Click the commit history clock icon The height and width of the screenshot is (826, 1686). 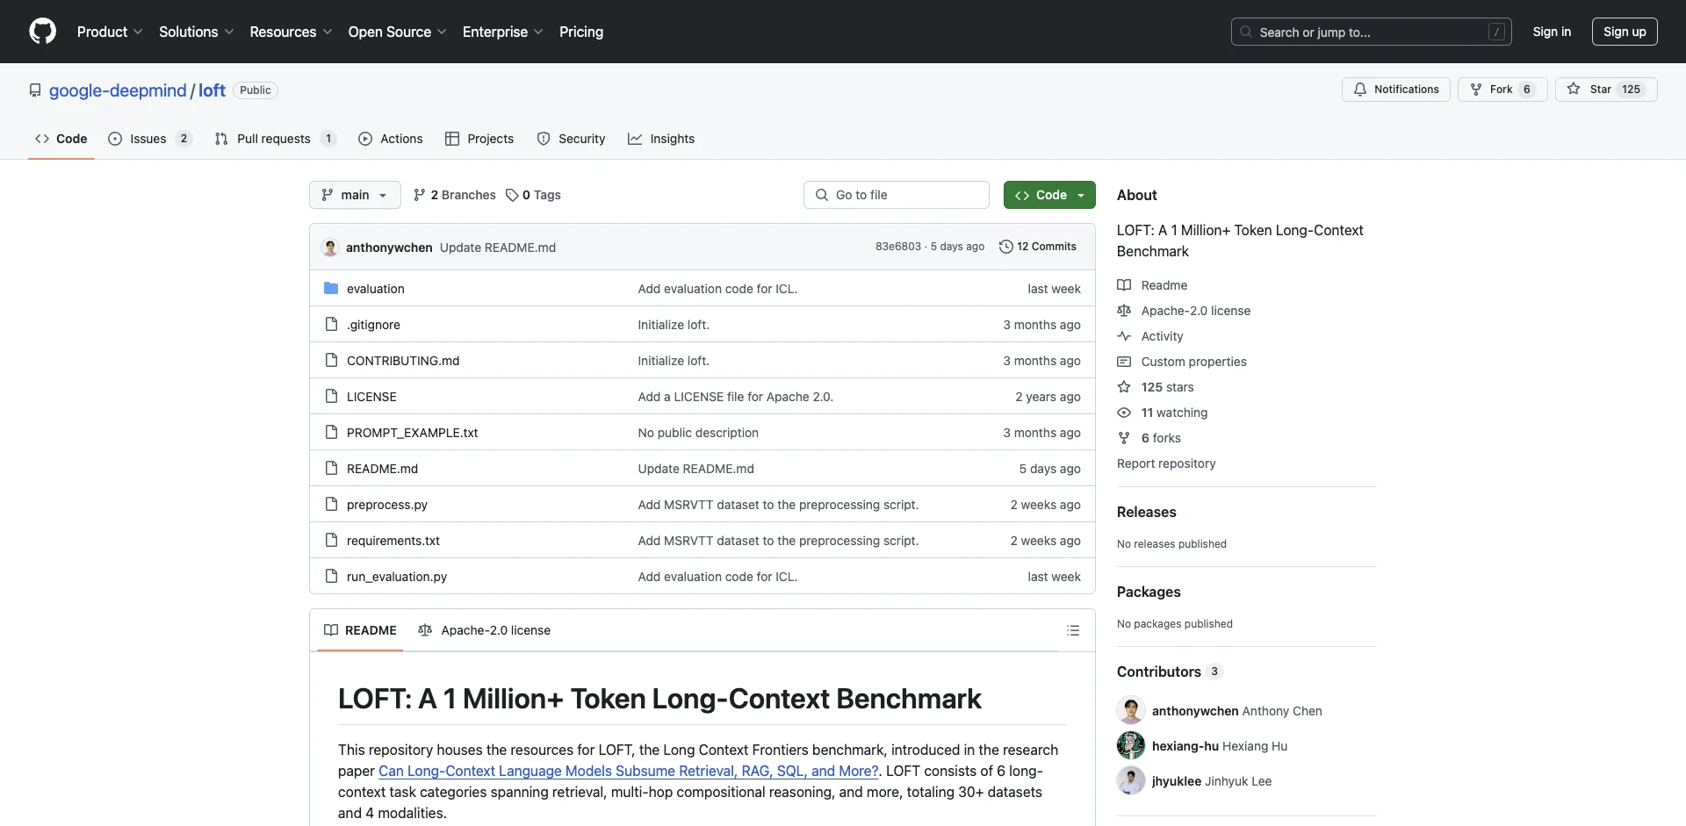pos(1006,247)
